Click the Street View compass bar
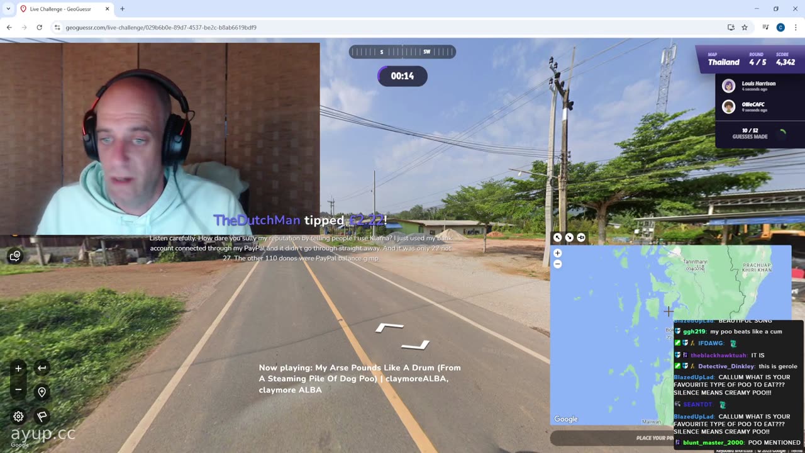This screenshot has width=805, height=453. tap(402, 52)
